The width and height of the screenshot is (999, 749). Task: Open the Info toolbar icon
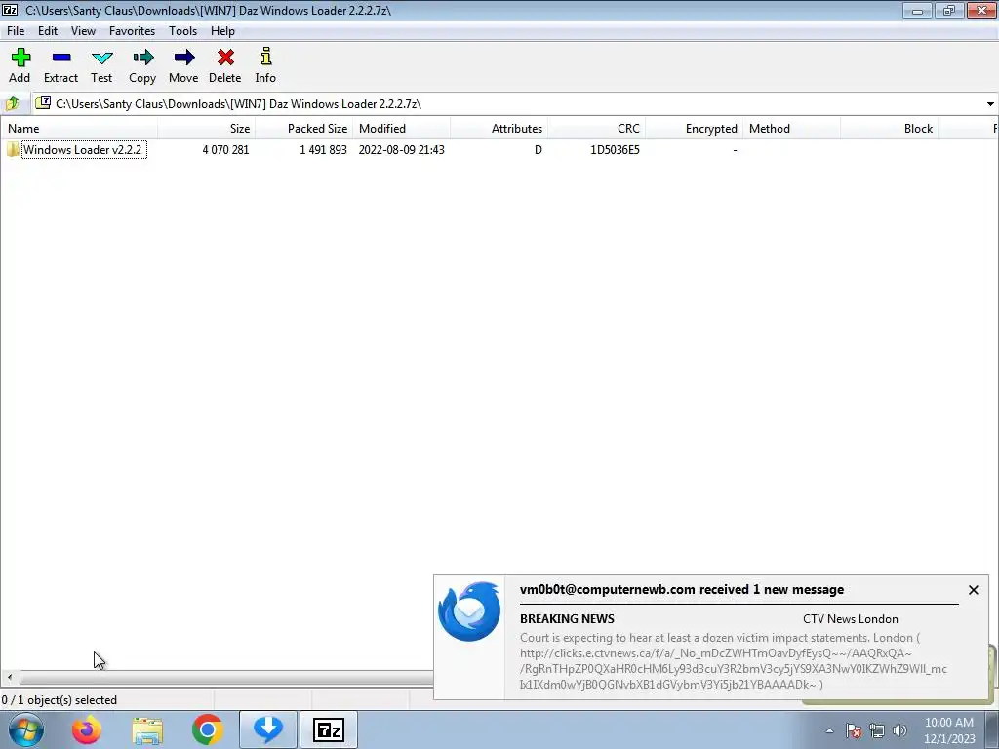tap(265, 57)
